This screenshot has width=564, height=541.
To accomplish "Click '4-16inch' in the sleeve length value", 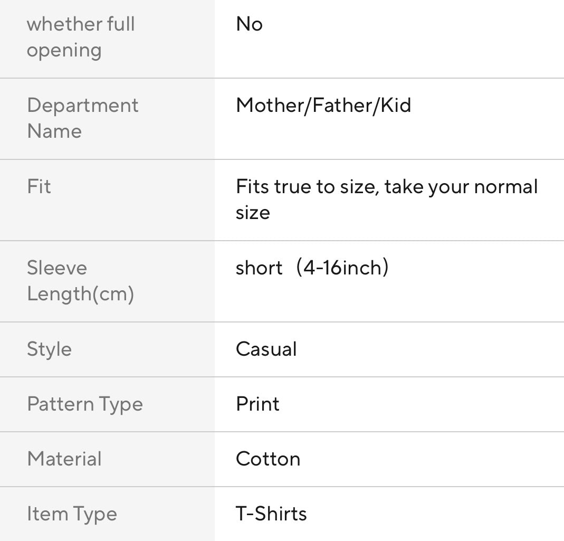I will click(x=341, y=268).
